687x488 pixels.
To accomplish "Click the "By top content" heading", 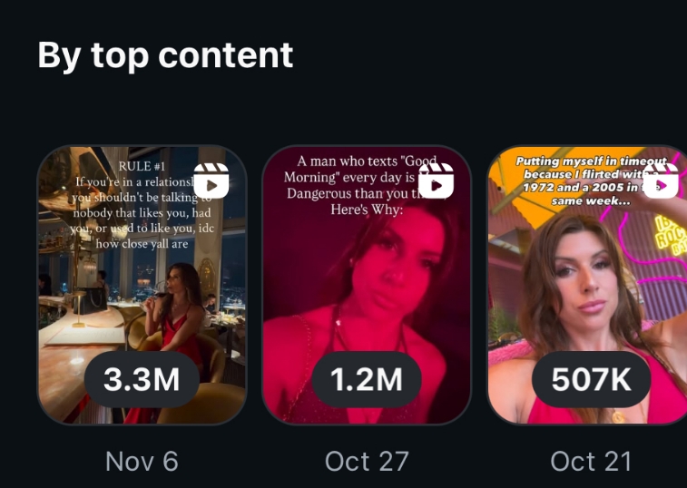I will tap(165, 55).
